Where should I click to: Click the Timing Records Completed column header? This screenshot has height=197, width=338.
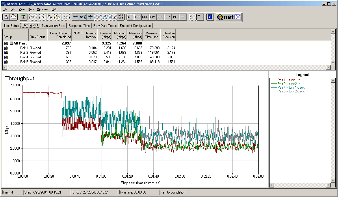point(60,35)
